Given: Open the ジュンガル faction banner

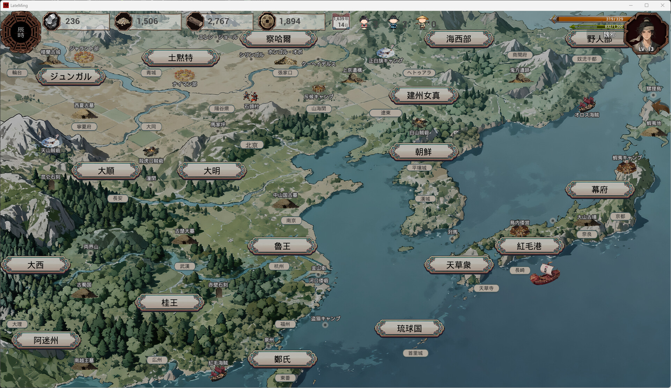Looking at the screenshot, I should point(71,76).
